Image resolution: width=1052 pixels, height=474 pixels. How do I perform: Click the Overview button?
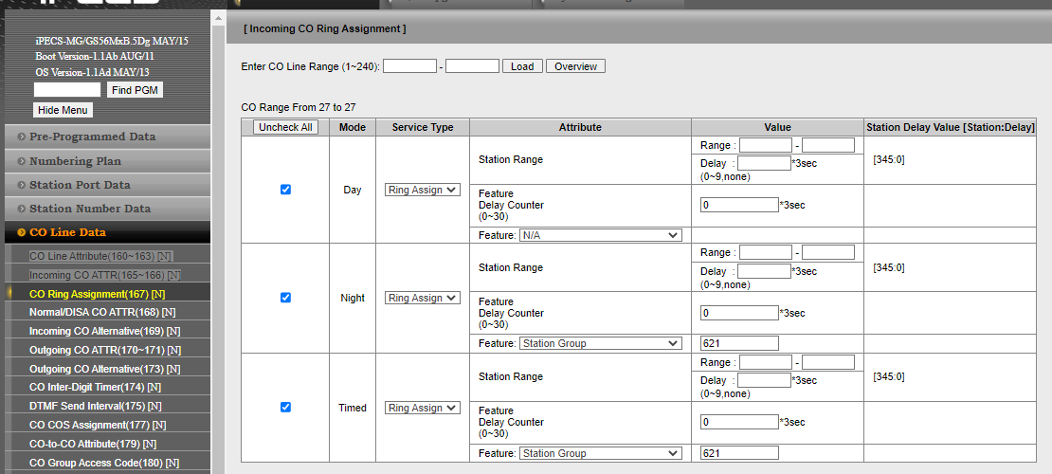[x=575, y=66]
